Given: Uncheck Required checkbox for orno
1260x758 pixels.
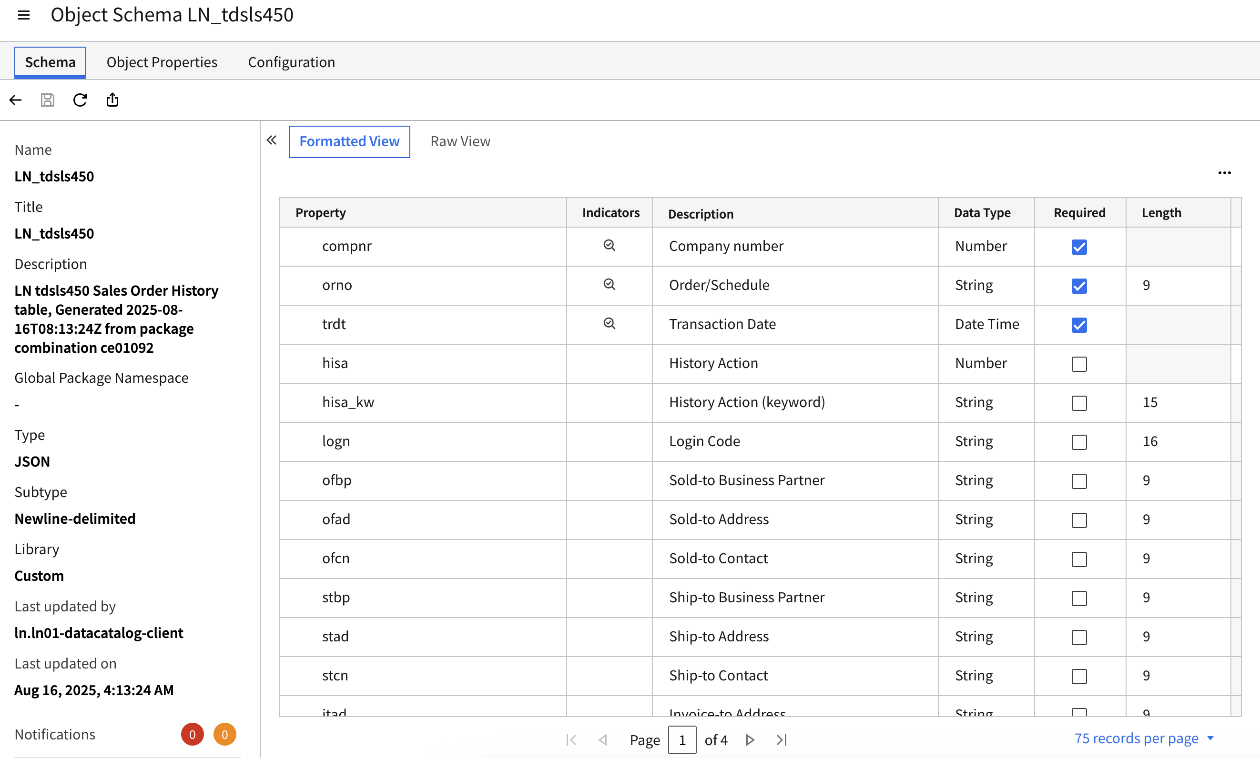Looking at the screenshot, I should pyautogui.click(x=1079, y=286).
